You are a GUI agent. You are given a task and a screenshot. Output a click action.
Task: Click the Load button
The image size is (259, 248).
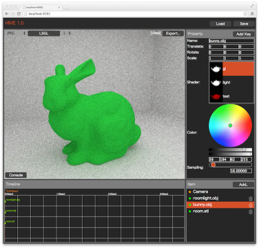coord(220,23)
